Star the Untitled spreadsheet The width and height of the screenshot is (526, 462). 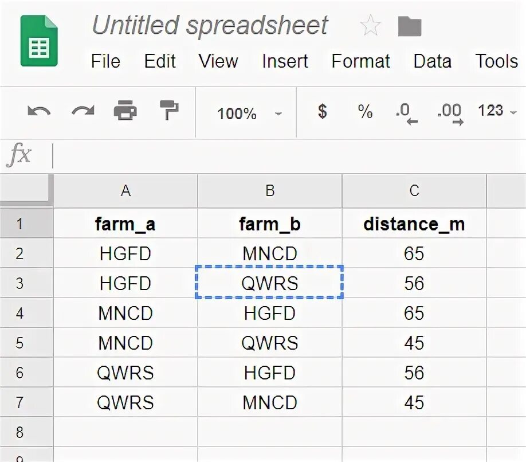(x=370, y=26)
